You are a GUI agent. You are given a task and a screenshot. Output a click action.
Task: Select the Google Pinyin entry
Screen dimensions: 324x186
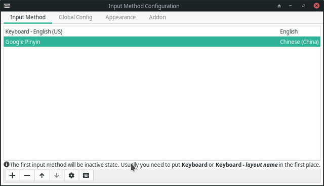pyautogui.click(x=162, y=42)
